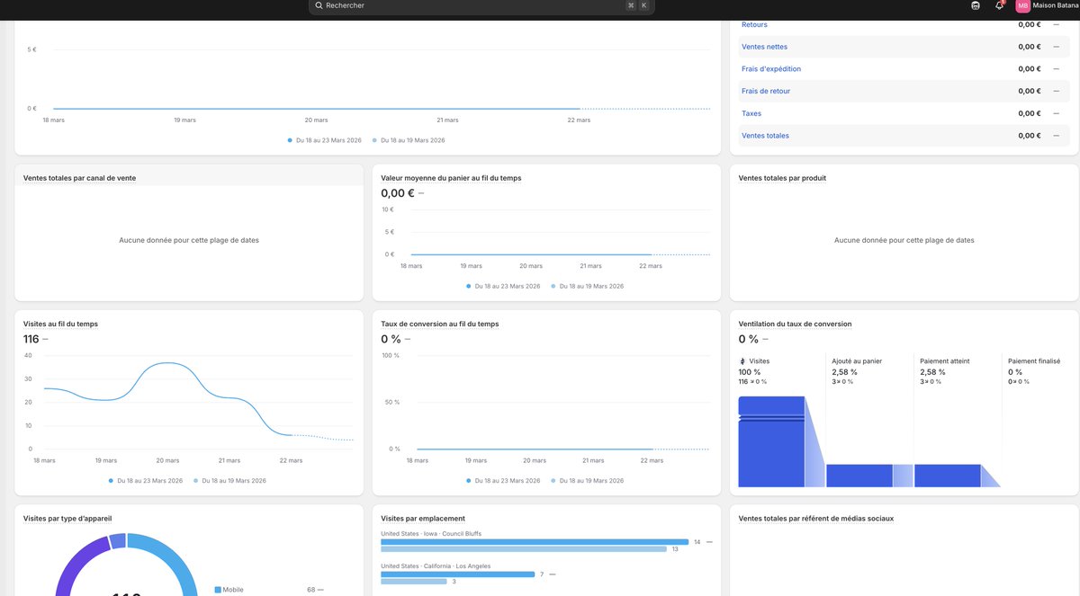Open Ventes totales par produit report title
This screenshot has height=596, width=1080.
tap(782, 178)
